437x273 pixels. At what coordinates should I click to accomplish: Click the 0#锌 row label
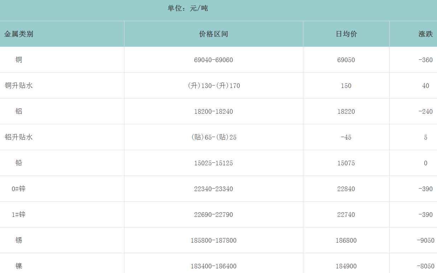click(x=19, y=189)
